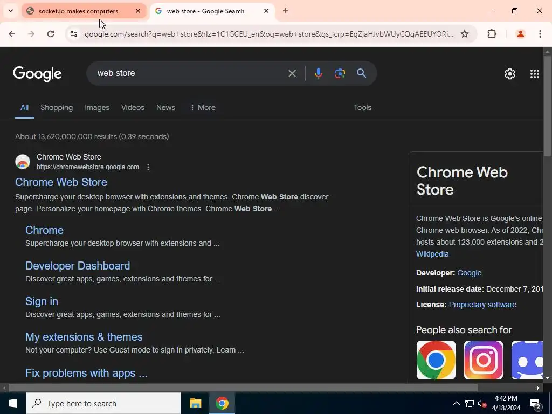Click the About 13,620,000,000 results text
Image resolution: width=552 pixels, height=414 pixels.
tap(92, 136)
